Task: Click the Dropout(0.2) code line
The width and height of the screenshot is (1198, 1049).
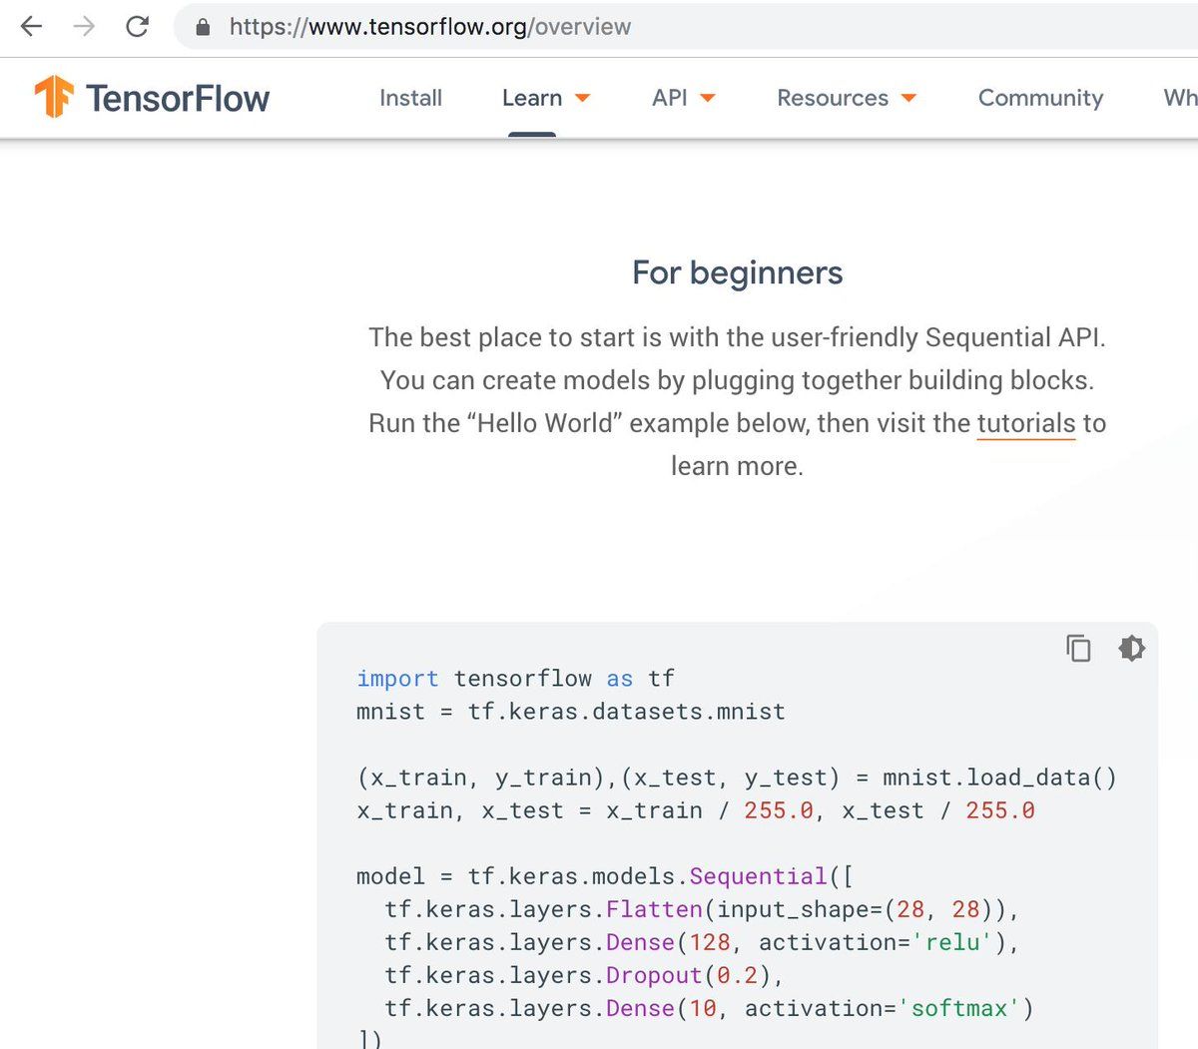Action: [x=585, y=975]
